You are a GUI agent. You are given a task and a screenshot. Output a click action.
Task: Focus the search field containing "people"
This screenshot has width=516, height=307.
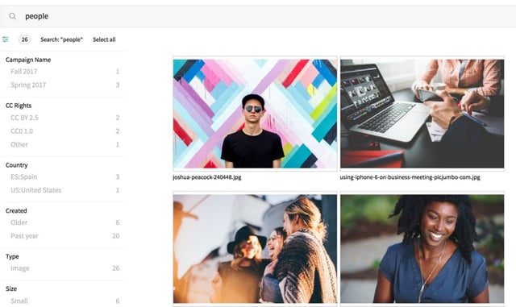pyautogui.click(x=258, y=16)
